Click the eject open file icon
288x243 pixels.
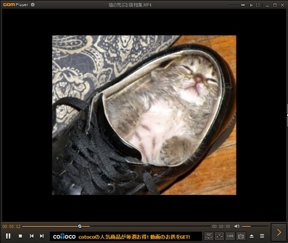click(x=252, y=236)
